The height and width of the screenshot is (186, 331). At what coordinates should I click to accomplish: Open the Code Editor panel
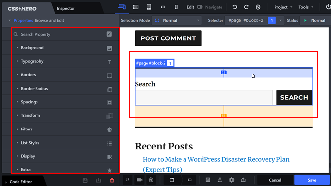tap(20, 182)
